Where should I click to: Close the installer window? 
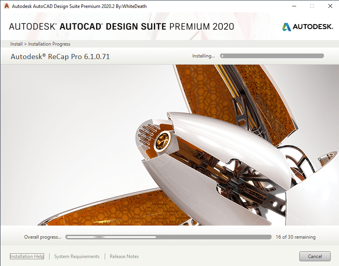[330, 6]
